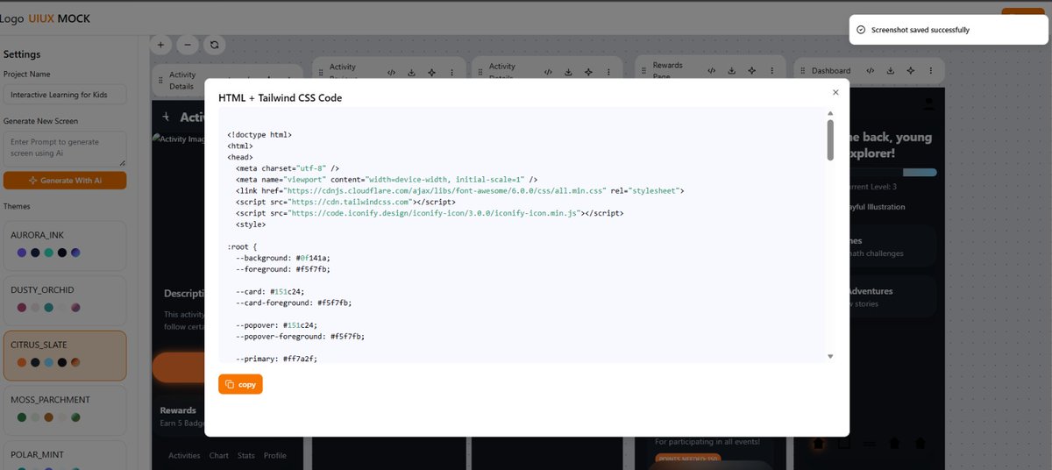The image size is (1052, 470).
Task: Click the code panel scrollbar down arrow
Action: [830, 356]
